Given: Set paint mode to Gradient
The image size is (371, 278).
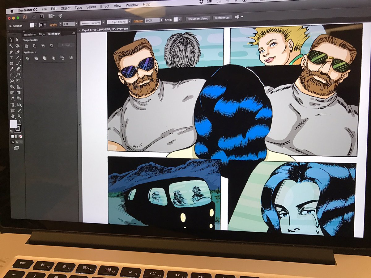Looking at the screenshot, I should click(16, 136).
